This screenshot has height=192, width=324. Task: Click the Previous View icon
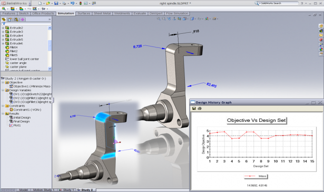tap(169, 18)
